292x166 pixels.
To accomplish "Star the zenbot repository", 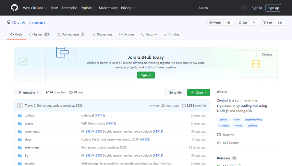I will [x=243, y=22].
